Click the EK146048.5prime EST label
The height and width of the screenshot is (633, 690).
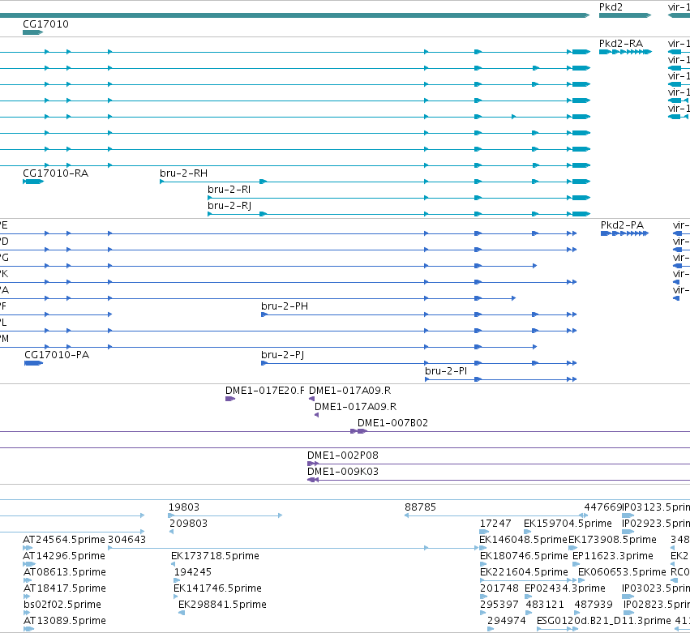pos(523,540)
